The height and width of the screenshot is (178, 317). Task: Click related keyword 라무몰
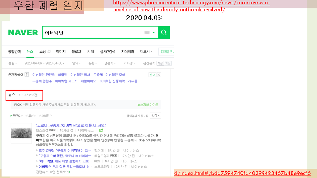click(133, 81)
